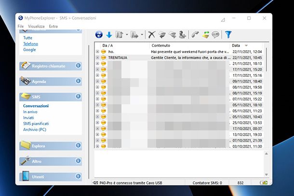Expand the Registro chiamate panel chevron
The image size is (294, 196).
tap(78, 66)
